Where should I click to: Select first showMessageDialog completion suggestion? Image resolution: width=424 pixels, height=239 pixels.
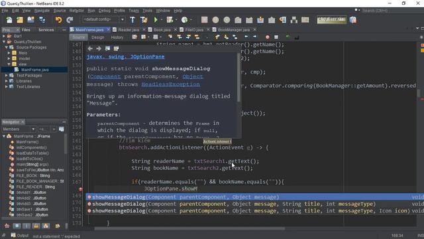[254, 197]
